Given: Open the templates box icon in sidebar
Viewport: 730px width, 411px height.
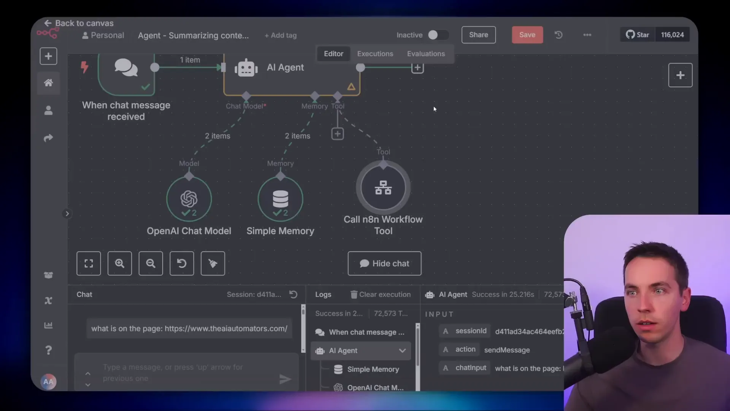Looking at the screenshot, I should click(48, 275).
